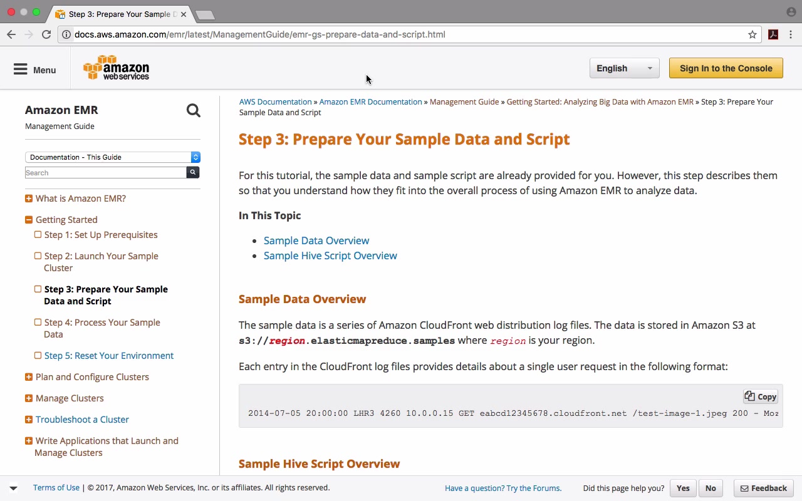Click the sidebar magnifying glass search icon
The width and height of the screenshot is (802, 501).
point(193,111)
